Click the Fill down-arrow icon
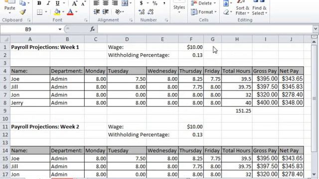Viewport: 319px width, 179px height. (226, 3)
